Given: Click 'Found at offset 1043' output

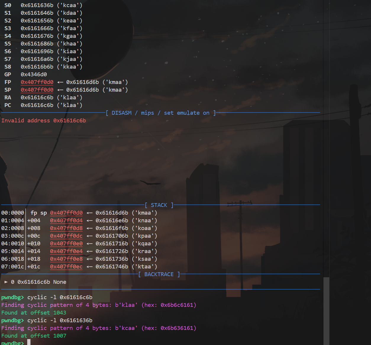Looking at the screenshot, I should point(34,313).
